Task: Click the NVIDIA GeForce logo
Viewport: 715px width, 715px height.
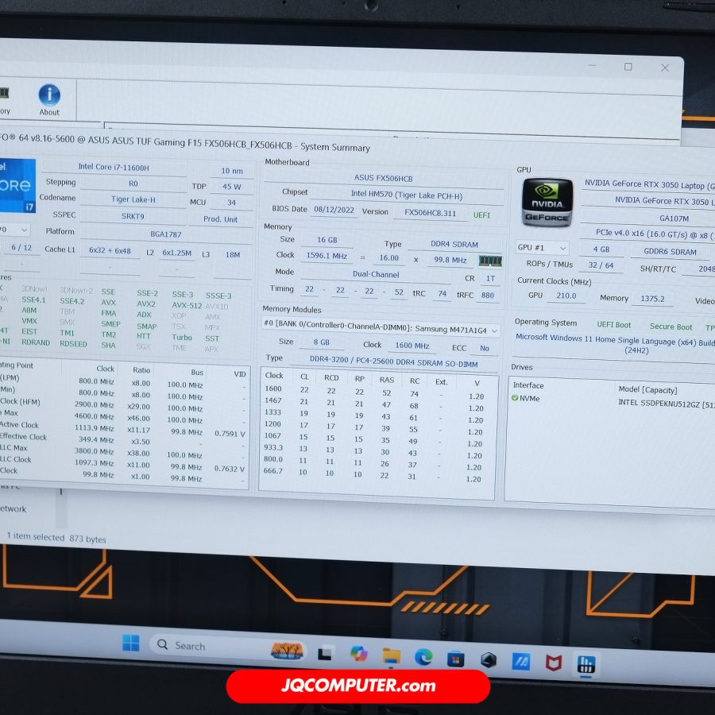Action: (547, 203)
